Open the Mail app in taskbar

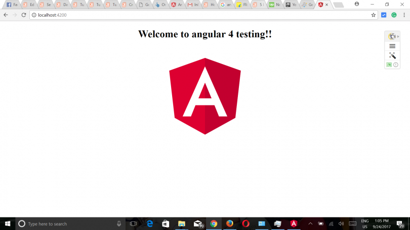[x=198, y=224]
